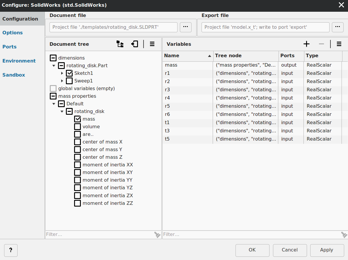348x260 pixels.
Task: Check the Sweep1 checkbox
Action: (69, 81)
